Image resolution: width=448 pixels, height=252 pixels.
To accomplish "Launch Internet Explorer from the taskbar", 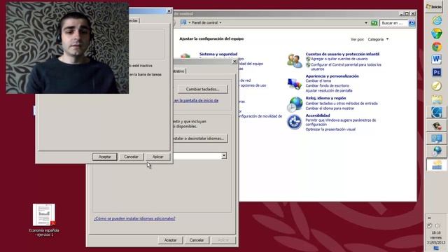I will coord(437,20).
